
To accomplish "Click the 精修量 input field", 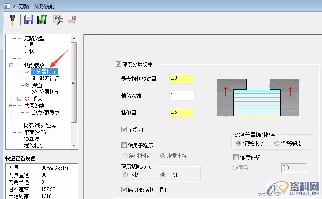I will click(181, 113).
